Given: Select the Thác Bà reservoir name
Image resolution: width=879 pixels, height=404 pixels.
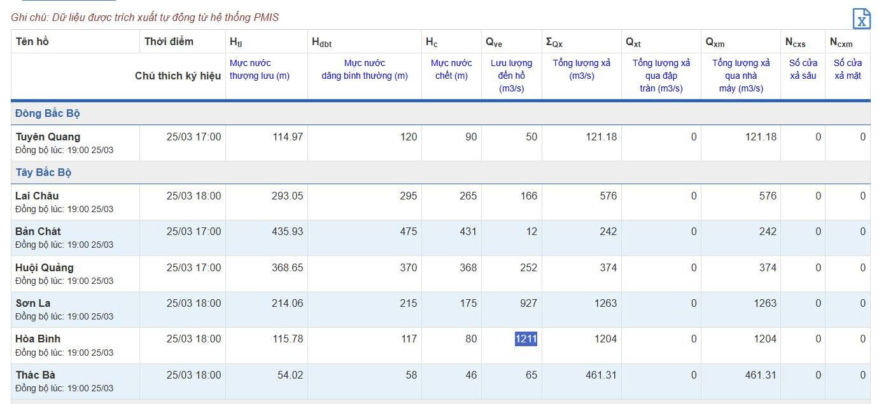Looking at the screenshot, I should coord(36,375).
